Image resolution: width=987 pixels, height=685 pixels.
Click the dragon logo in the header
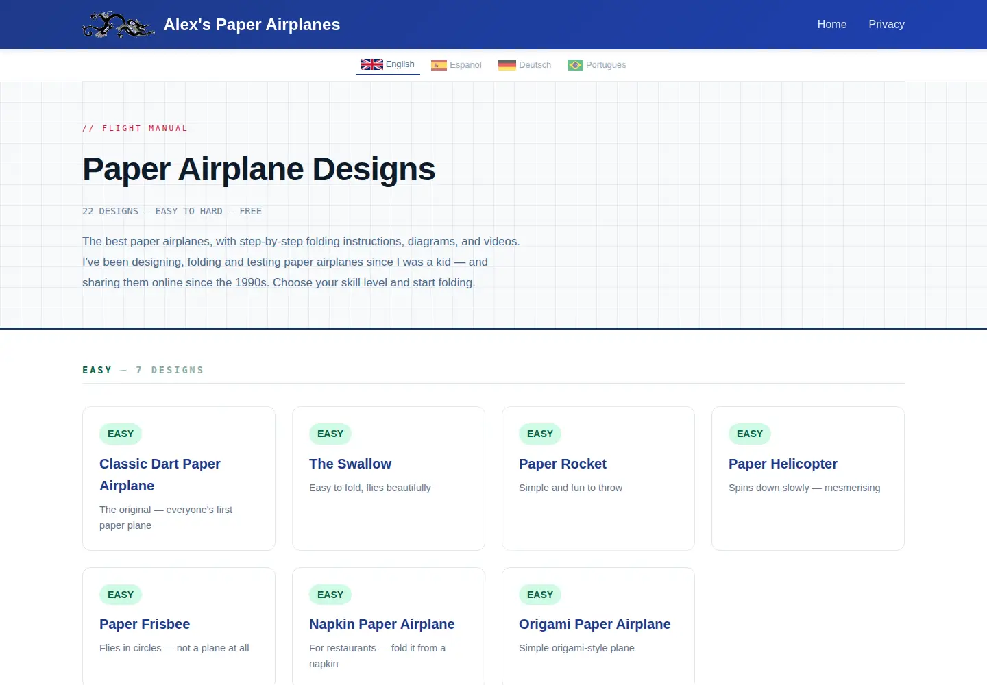(x=119, y=25)
